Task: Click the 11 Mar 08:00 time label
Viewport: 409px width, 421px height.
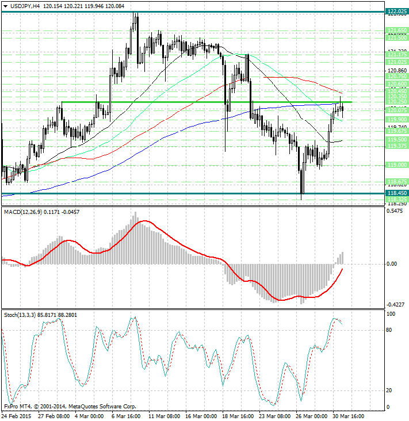Action: tap(164, 416)
